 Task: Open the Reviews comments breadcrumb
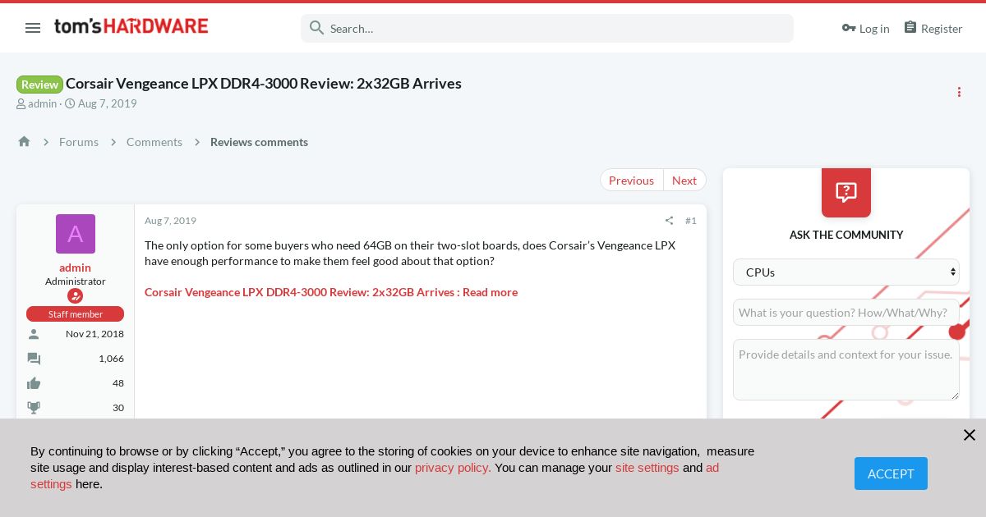(259, 142)
